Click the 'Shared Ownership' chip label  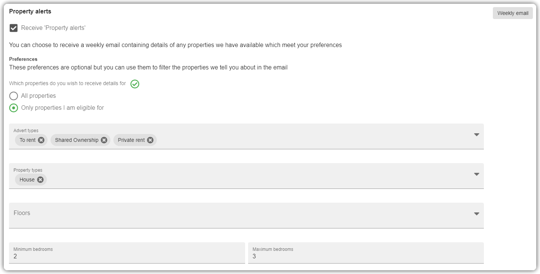coord(77,140)
